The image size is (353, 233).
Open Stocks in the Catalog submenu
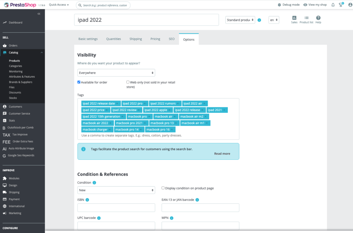(13, 98)
